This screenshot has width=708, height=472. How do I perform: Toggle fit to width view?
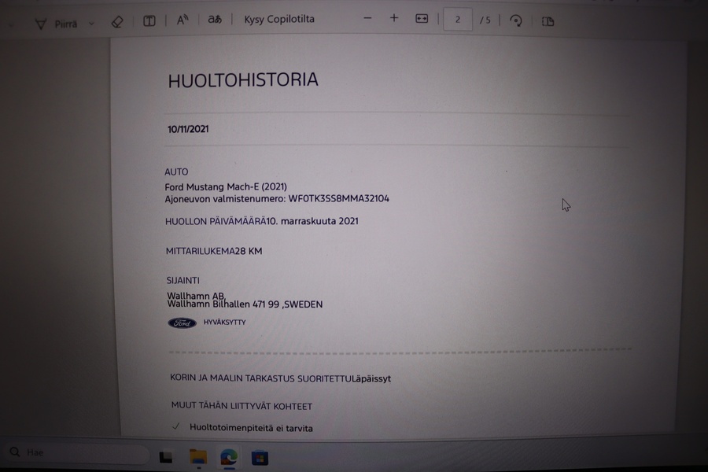[422, 19]
